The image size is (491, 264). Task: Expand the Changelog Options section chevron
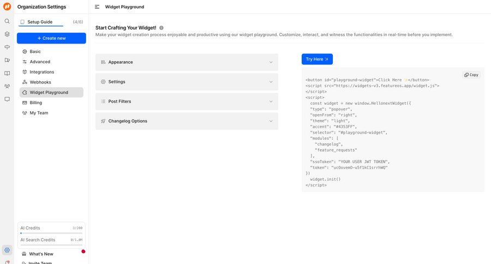[x=271, y=121]
